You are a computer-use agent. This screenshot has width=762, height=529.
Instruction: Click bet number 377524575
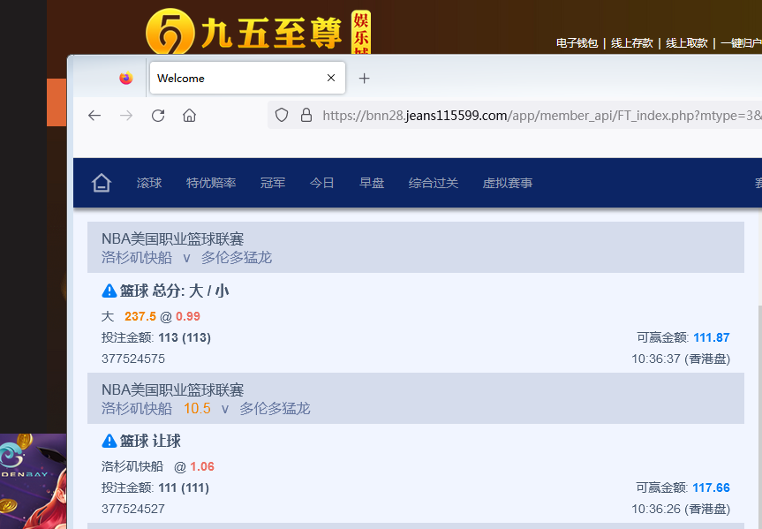click(x=133, y=359)
